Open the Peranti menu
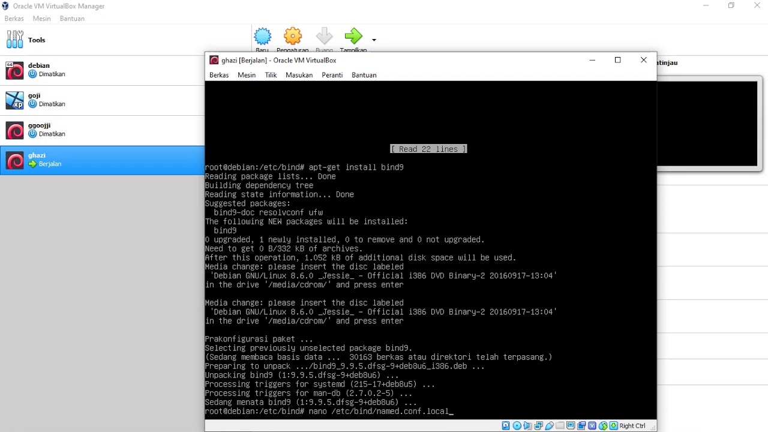This screenshot has width=768, height=432. point(332,75)
